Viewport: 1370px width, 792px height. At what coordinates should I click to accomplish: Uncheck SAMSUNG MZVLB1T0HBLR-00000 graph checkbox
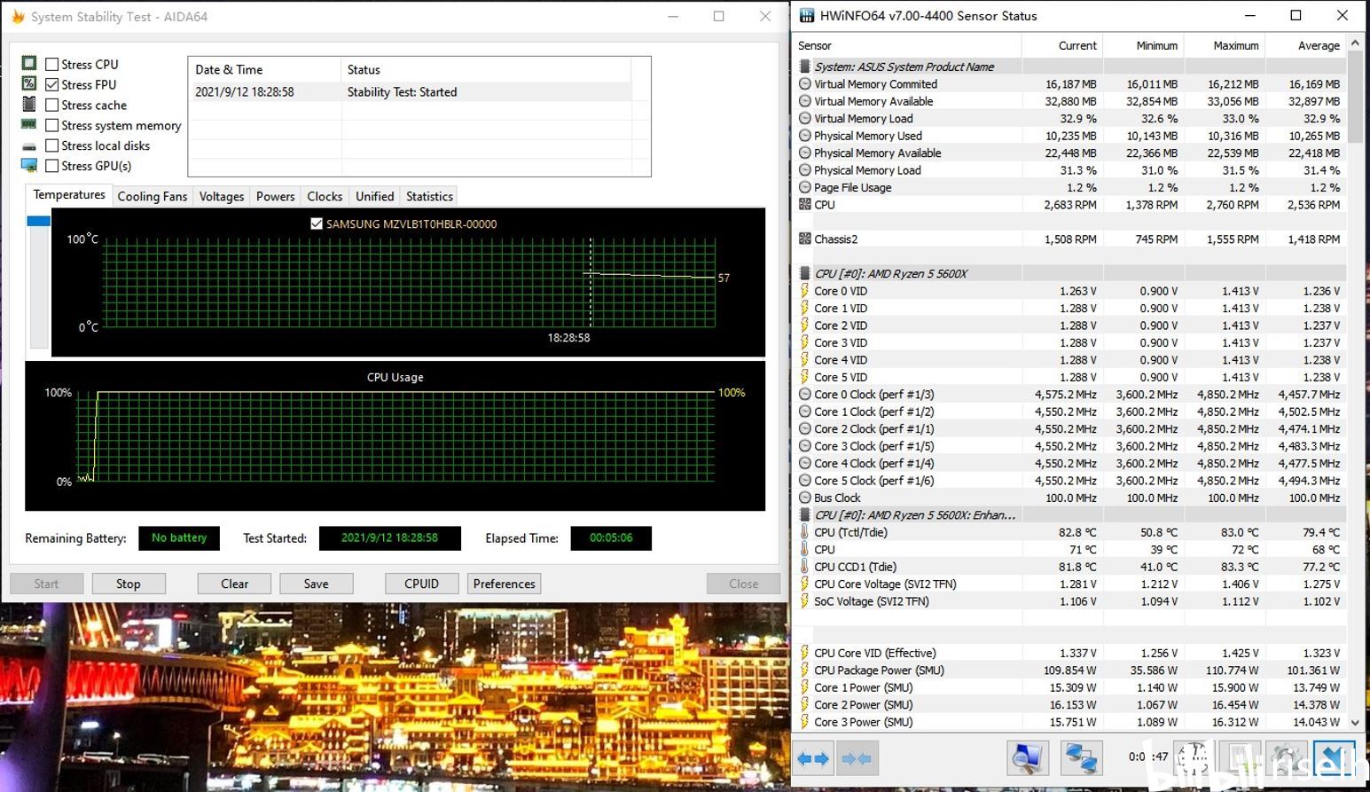coord(317,223)
